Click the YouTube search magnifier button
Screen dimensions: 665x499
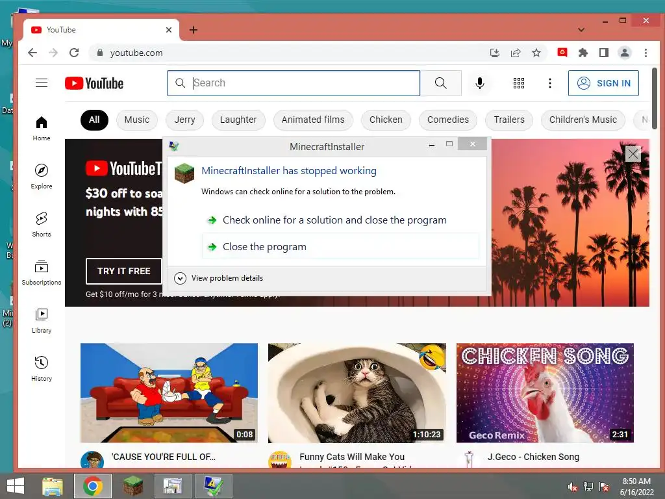[441, 83]
